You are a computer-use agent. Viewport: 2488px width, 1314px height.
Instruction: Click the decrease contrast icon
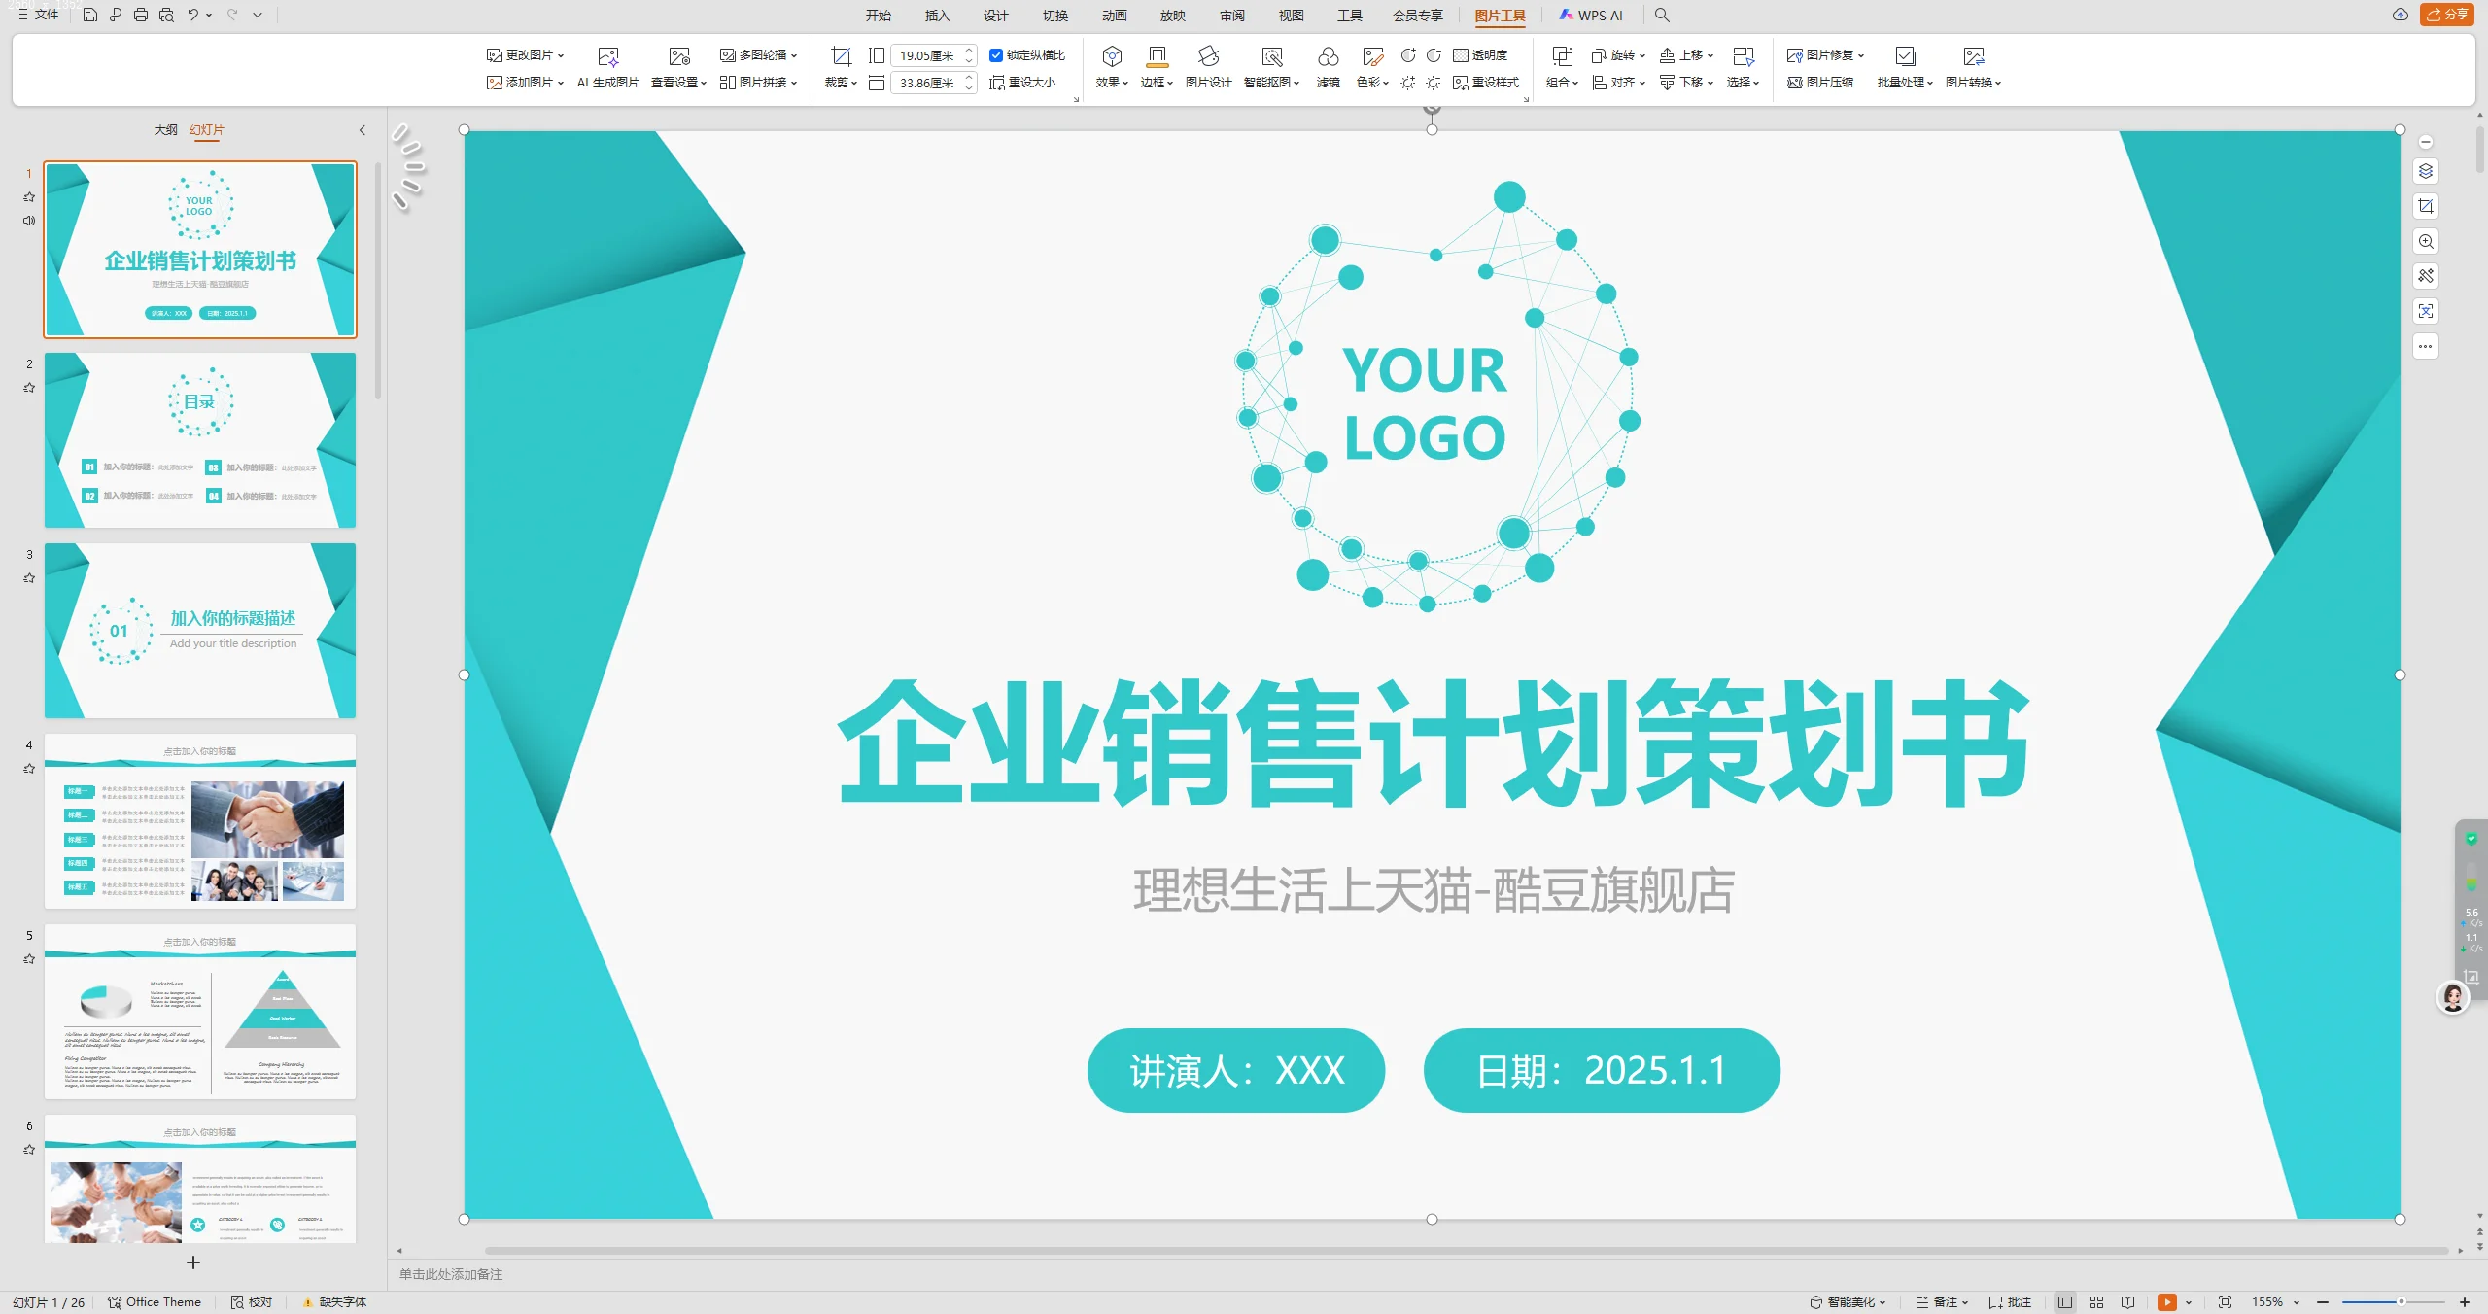tap(1434, 55)
